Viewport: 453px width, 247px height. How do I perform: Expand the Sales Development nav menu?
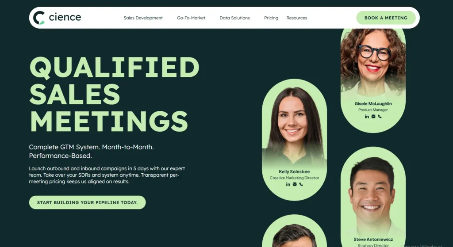143,18
